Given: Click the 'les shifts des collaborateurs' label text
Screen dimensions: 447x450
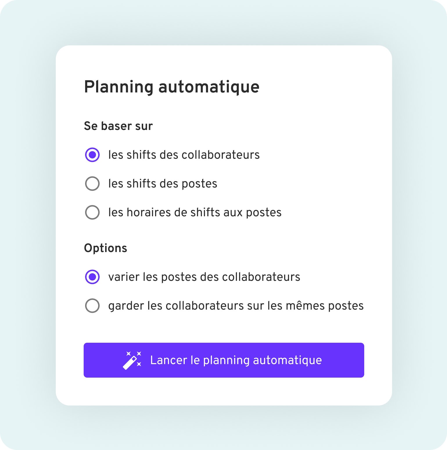Looking at the screenshot, I should click(x=184, y=155).
